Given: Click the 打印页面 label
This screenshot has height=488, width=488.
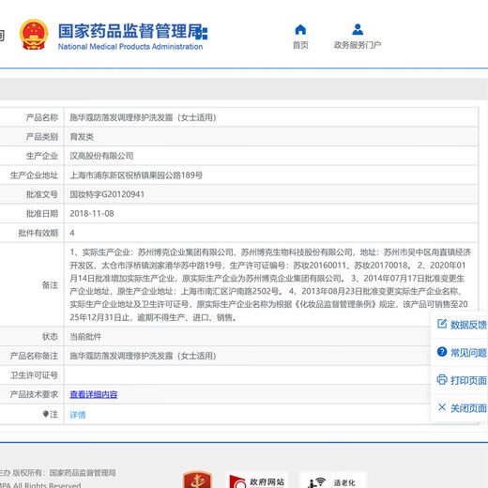Looking at the screenshot, I should [x=468, y=380].
